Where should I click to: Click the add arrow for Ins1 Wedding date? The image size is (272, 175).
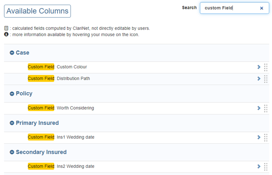[x=259, y=137]
